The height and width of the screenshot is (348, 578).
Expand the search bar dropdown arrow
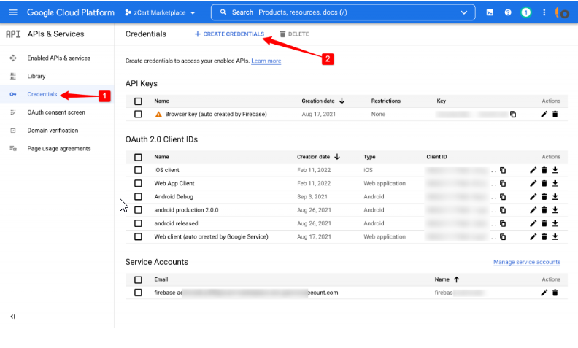[464, 12]
